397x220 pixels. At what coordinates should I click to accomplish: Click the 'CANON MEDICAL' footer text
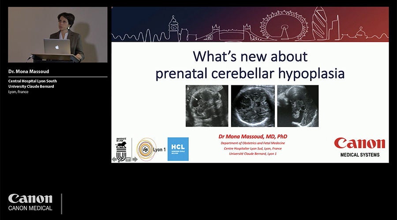click(x=30, y=209)
